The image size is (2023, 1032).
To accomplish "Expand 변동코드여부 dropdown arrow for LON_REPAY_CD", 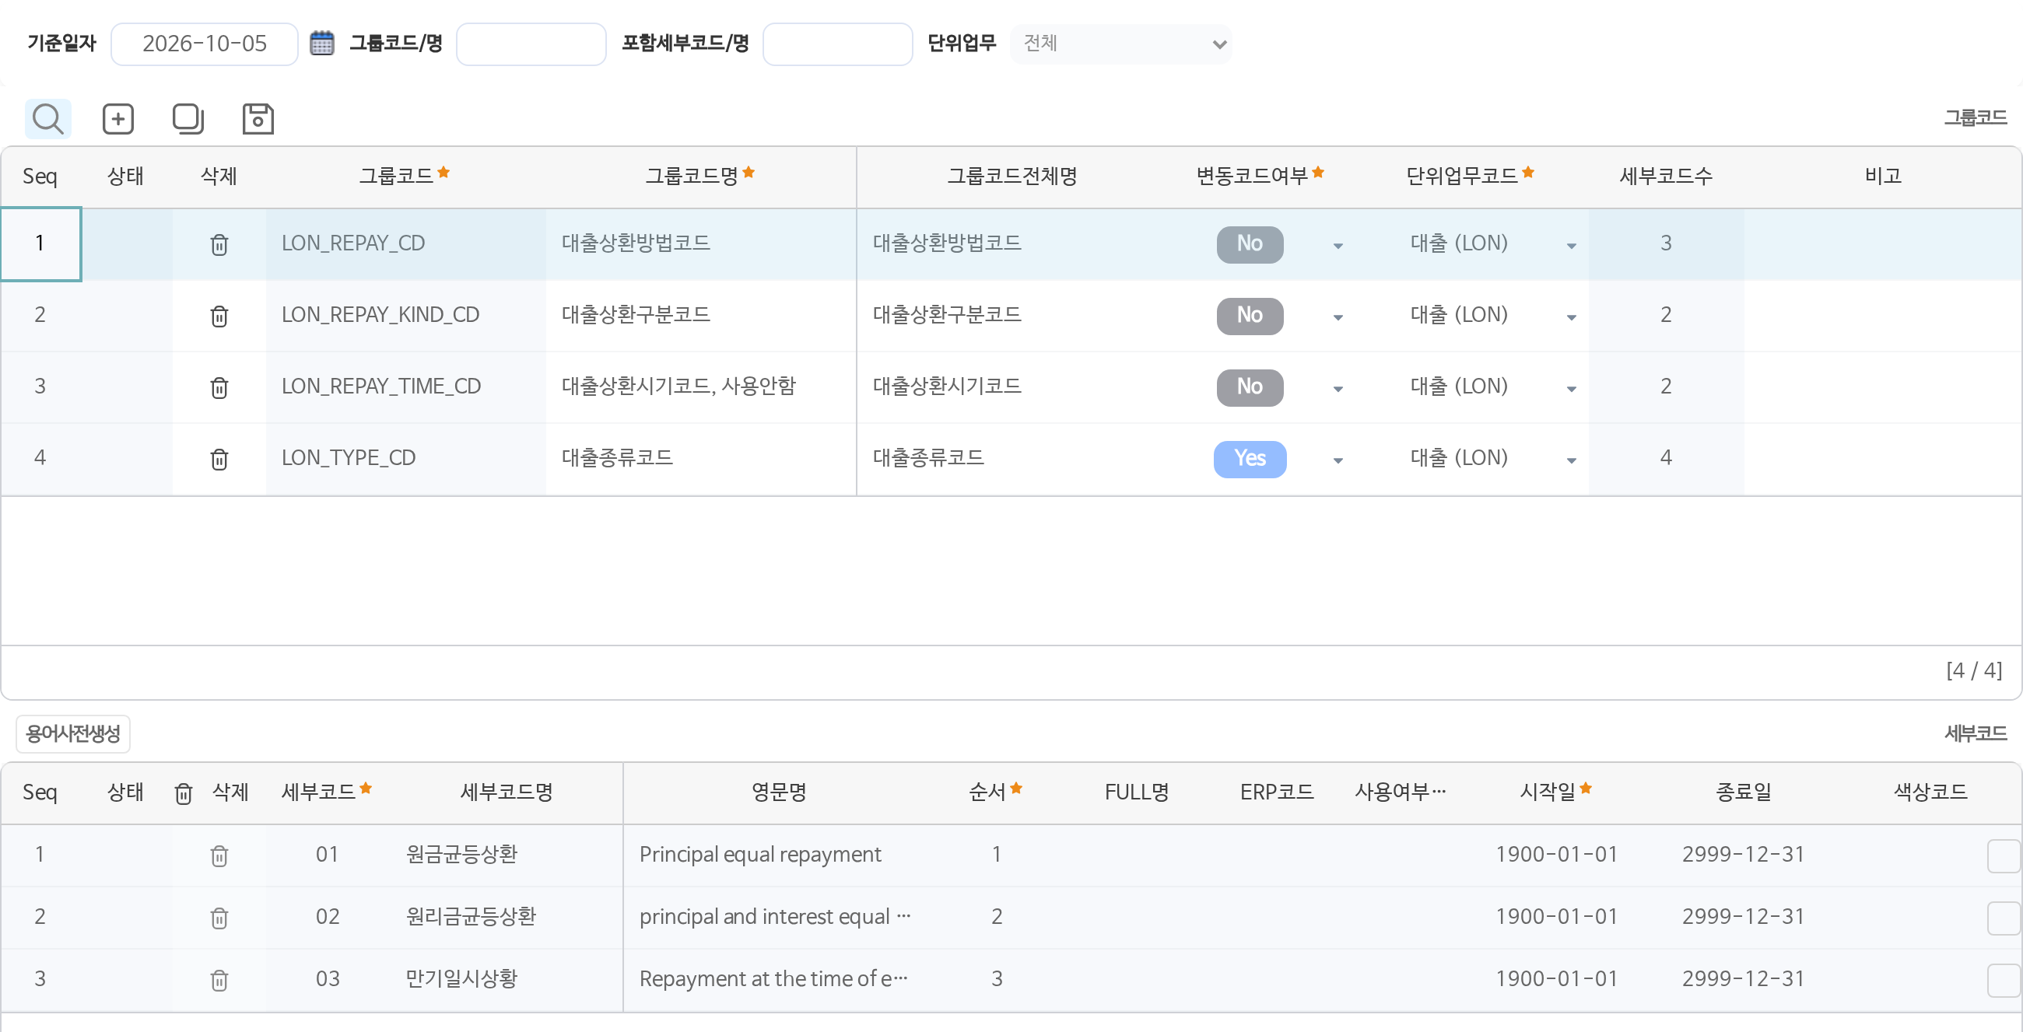I will [1338, 246].
